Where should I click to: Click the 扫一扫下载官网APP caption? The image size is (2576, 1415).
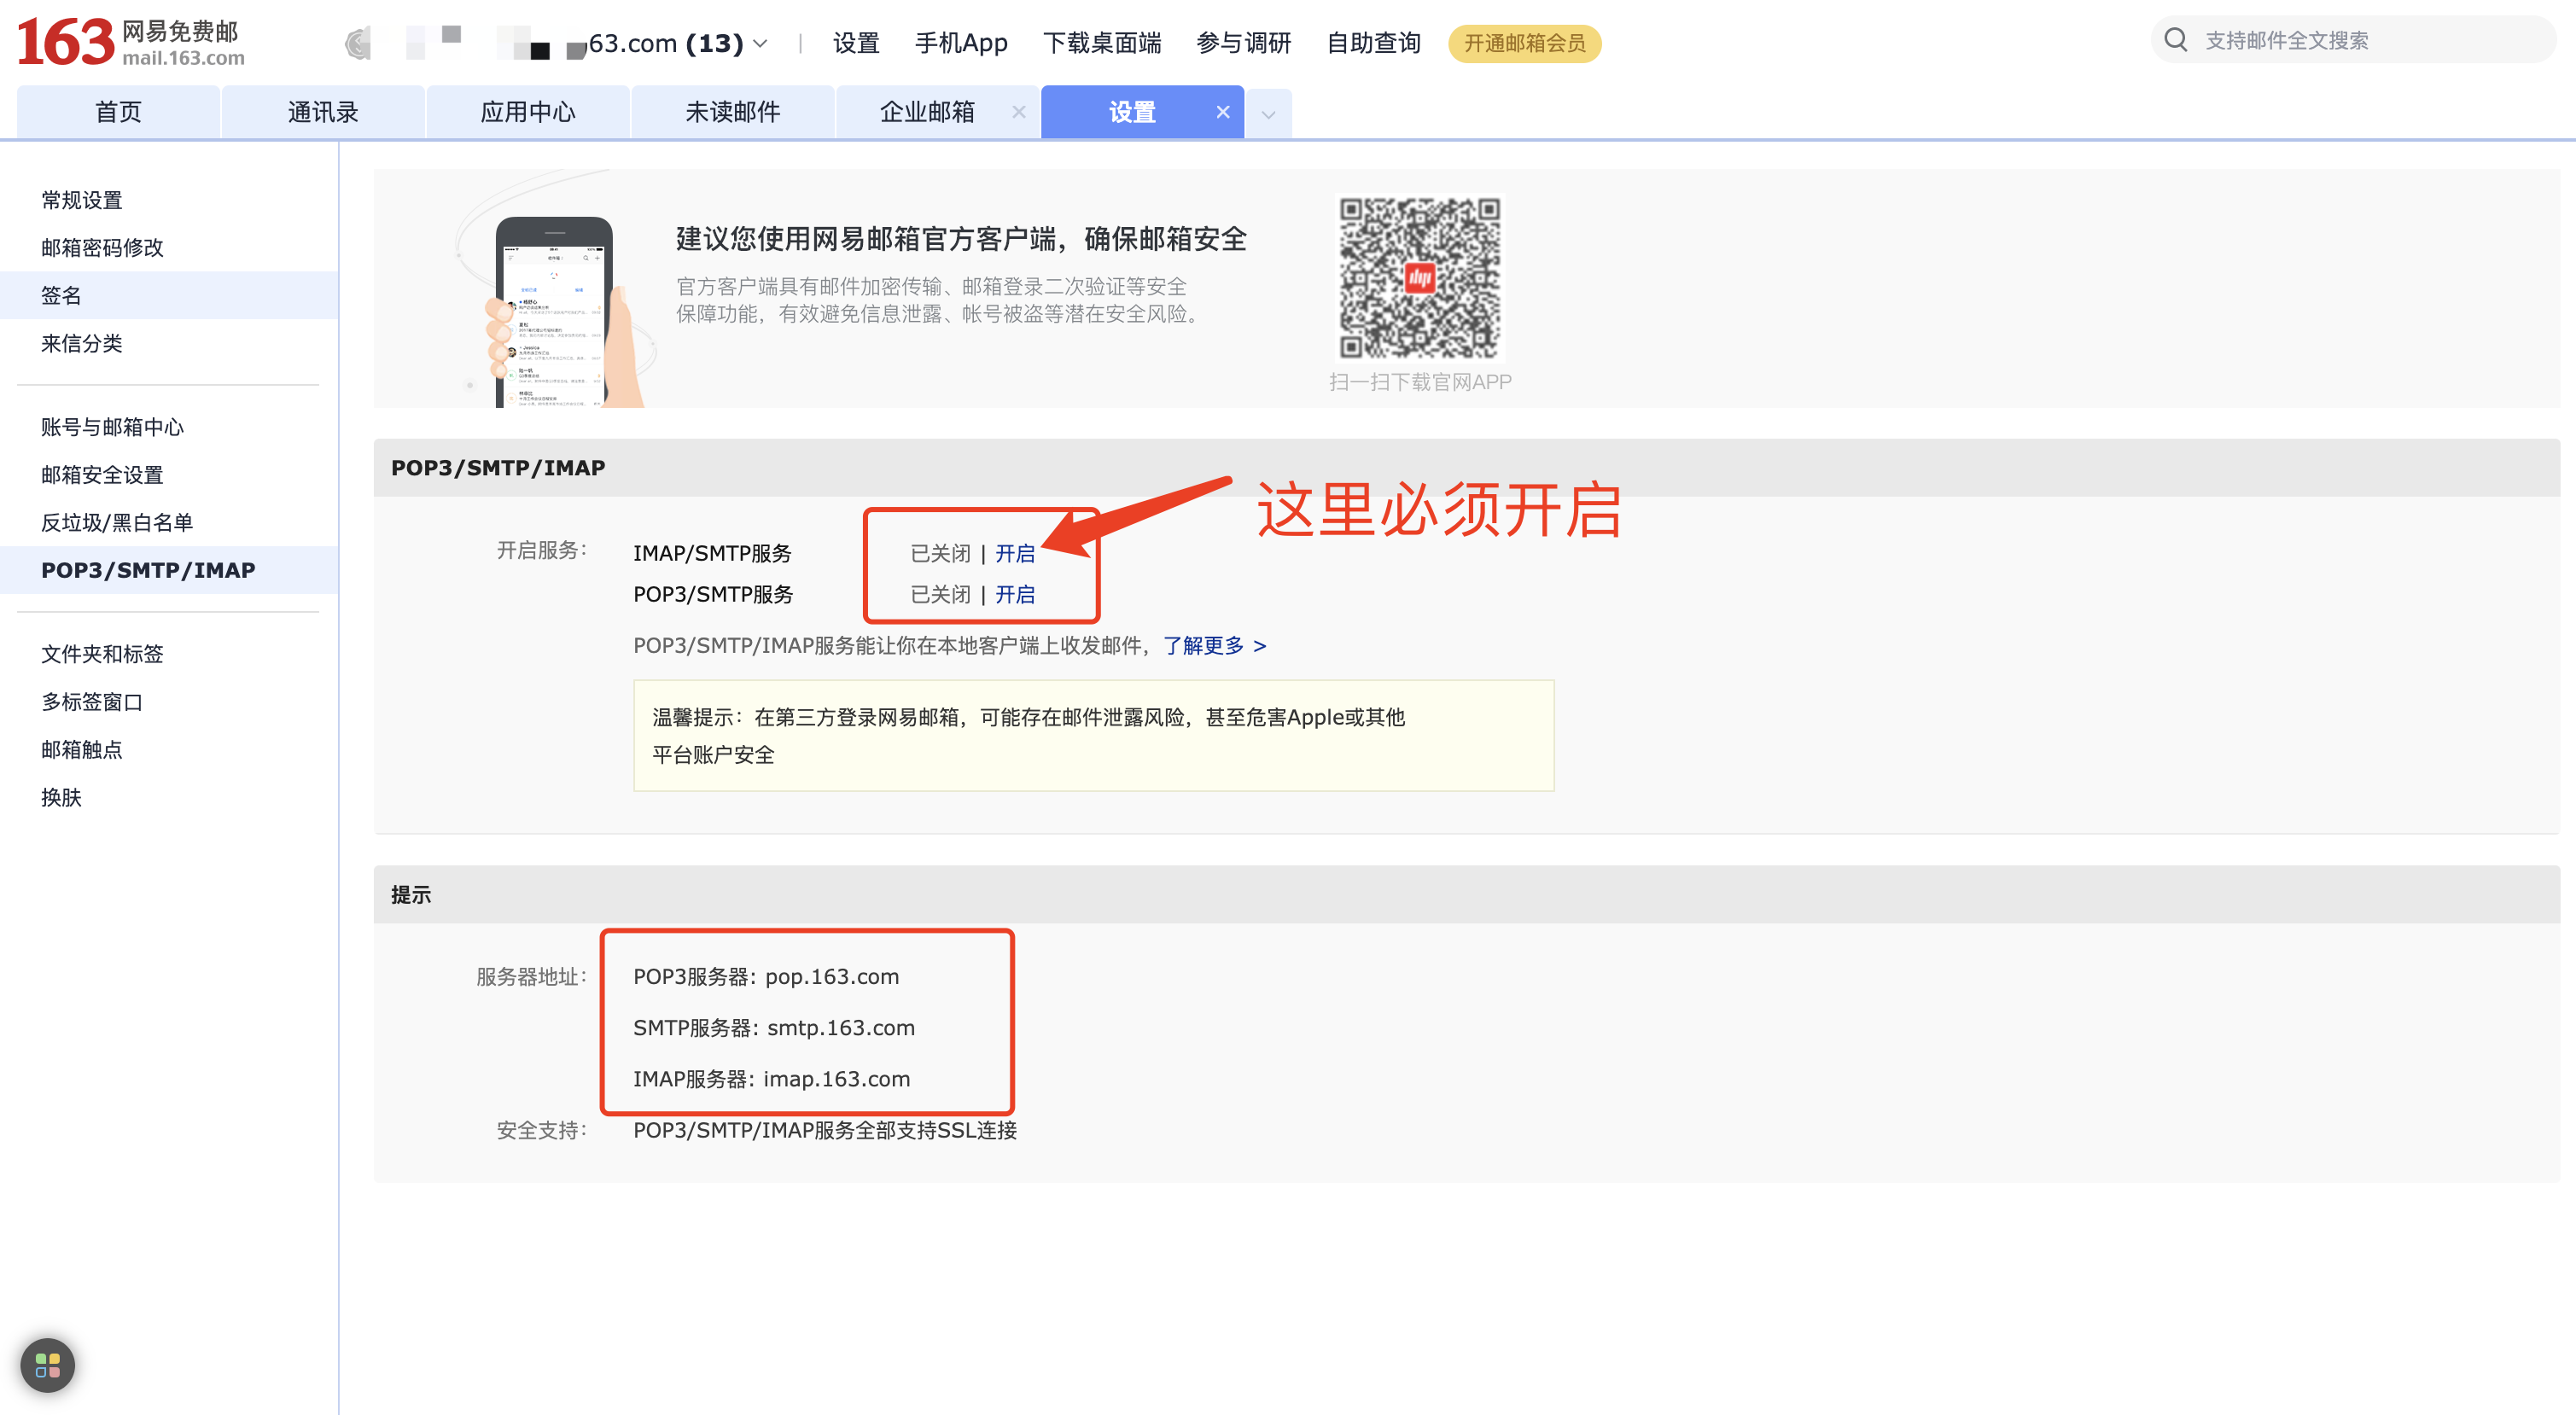1420,382
